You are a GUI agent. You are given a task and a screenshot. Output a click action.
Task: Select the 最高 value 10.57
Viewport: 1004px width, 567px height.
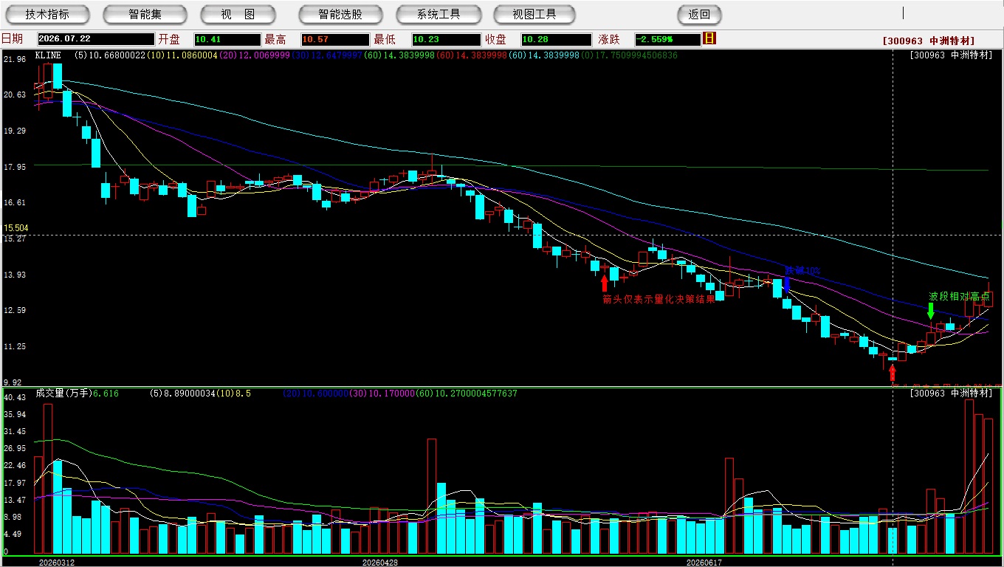pyautogui.click(x=334, y=39)
